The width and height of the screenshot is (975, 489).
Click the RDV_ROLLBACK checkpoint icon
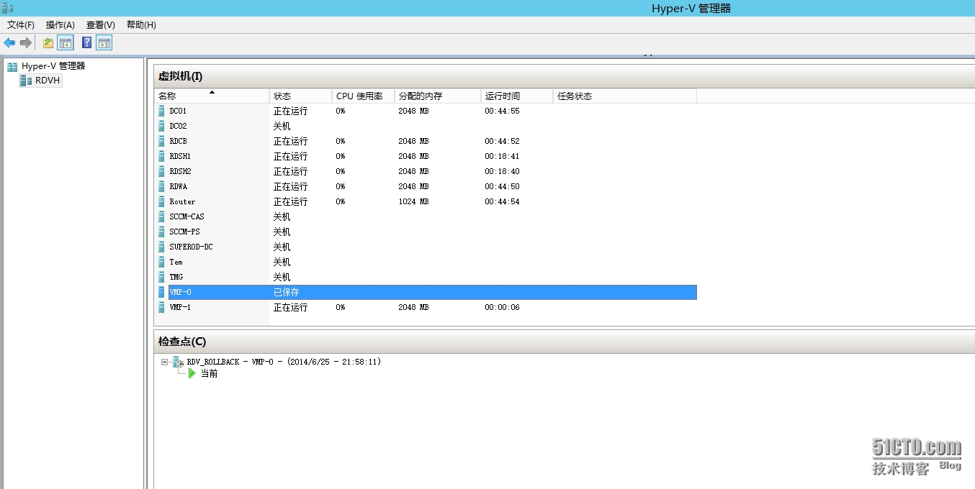coord(178,362)
